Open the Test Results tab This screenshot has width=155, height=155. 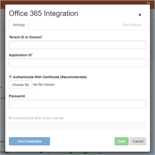coord(132,25)
